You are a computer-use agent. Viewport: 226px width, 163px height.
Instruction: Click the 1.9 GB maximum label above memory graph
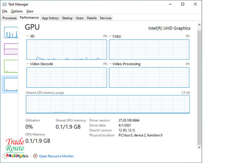pos(186,93)
